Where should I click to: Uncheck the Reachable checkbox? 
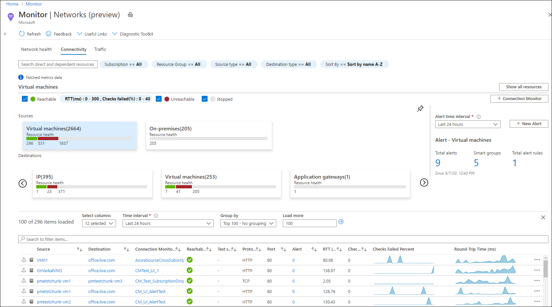click(x=25, y=99)
